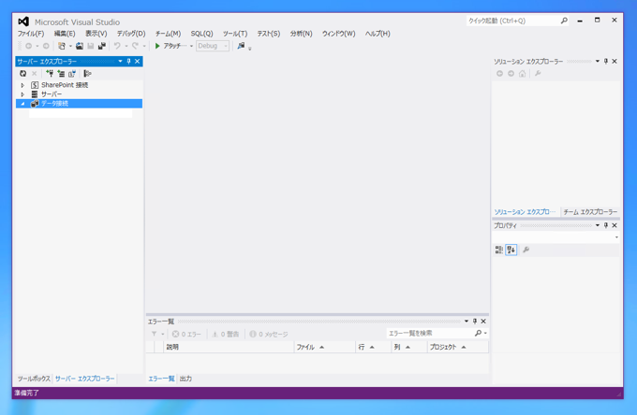Open the Properties object selector dropdown
The height and width of the screenshot is (415, 637).
(x=616, y=237)
